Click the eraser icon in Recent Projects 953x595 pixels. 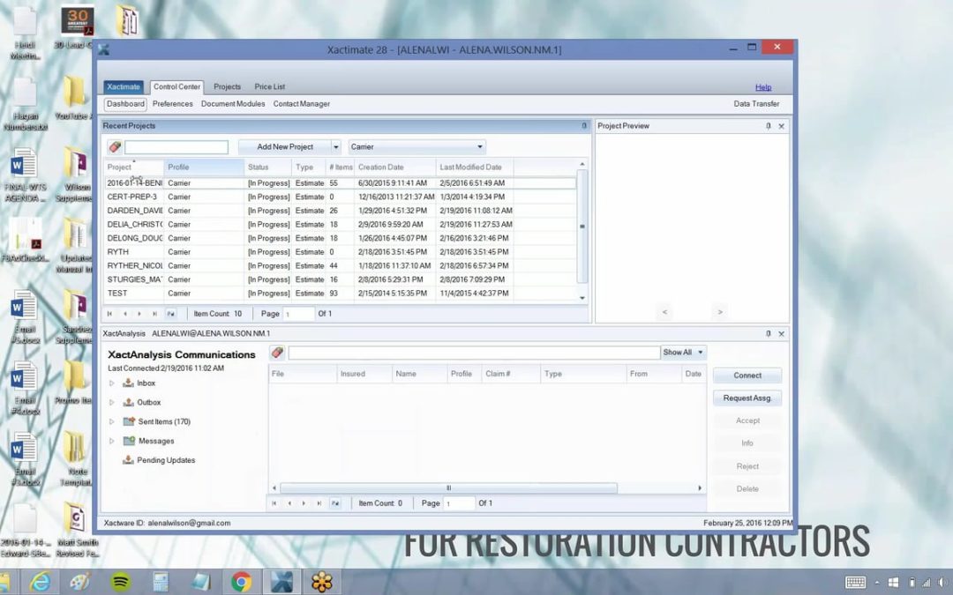click(115, 147)
